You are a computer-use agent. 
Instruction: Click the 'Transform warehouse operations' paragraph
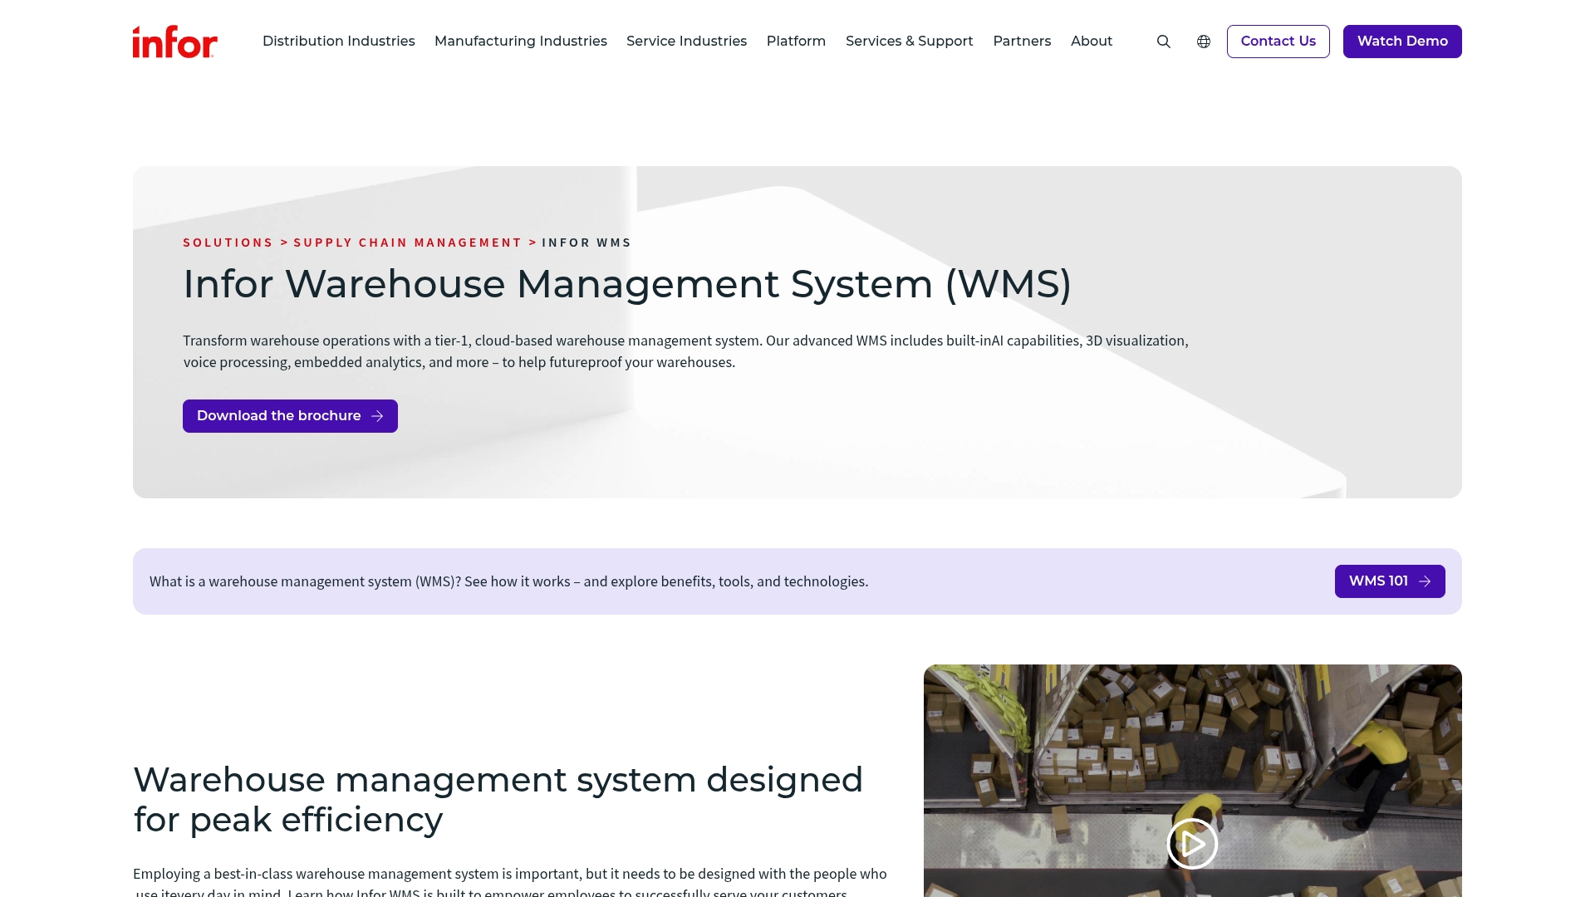pyautogui.click(x=685, y=351)
